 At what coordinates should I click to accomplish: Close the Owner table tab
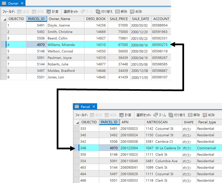point(22,3)
